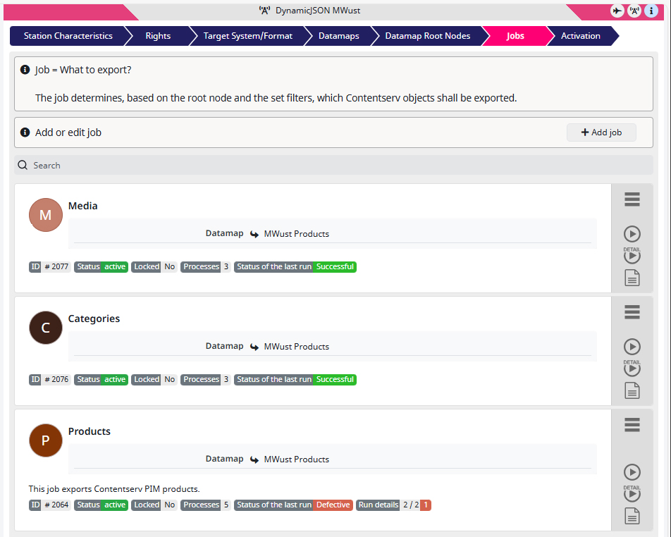Click the 'Job = What to export?' heading
This screenshot has height=537, width=671.
(x=83, y=70)
